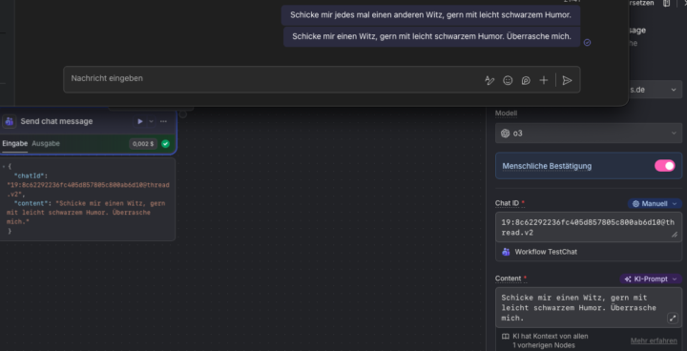Click the book icon at the panel's top right
This screenshot has height=351, width=687.
[666, 3]
